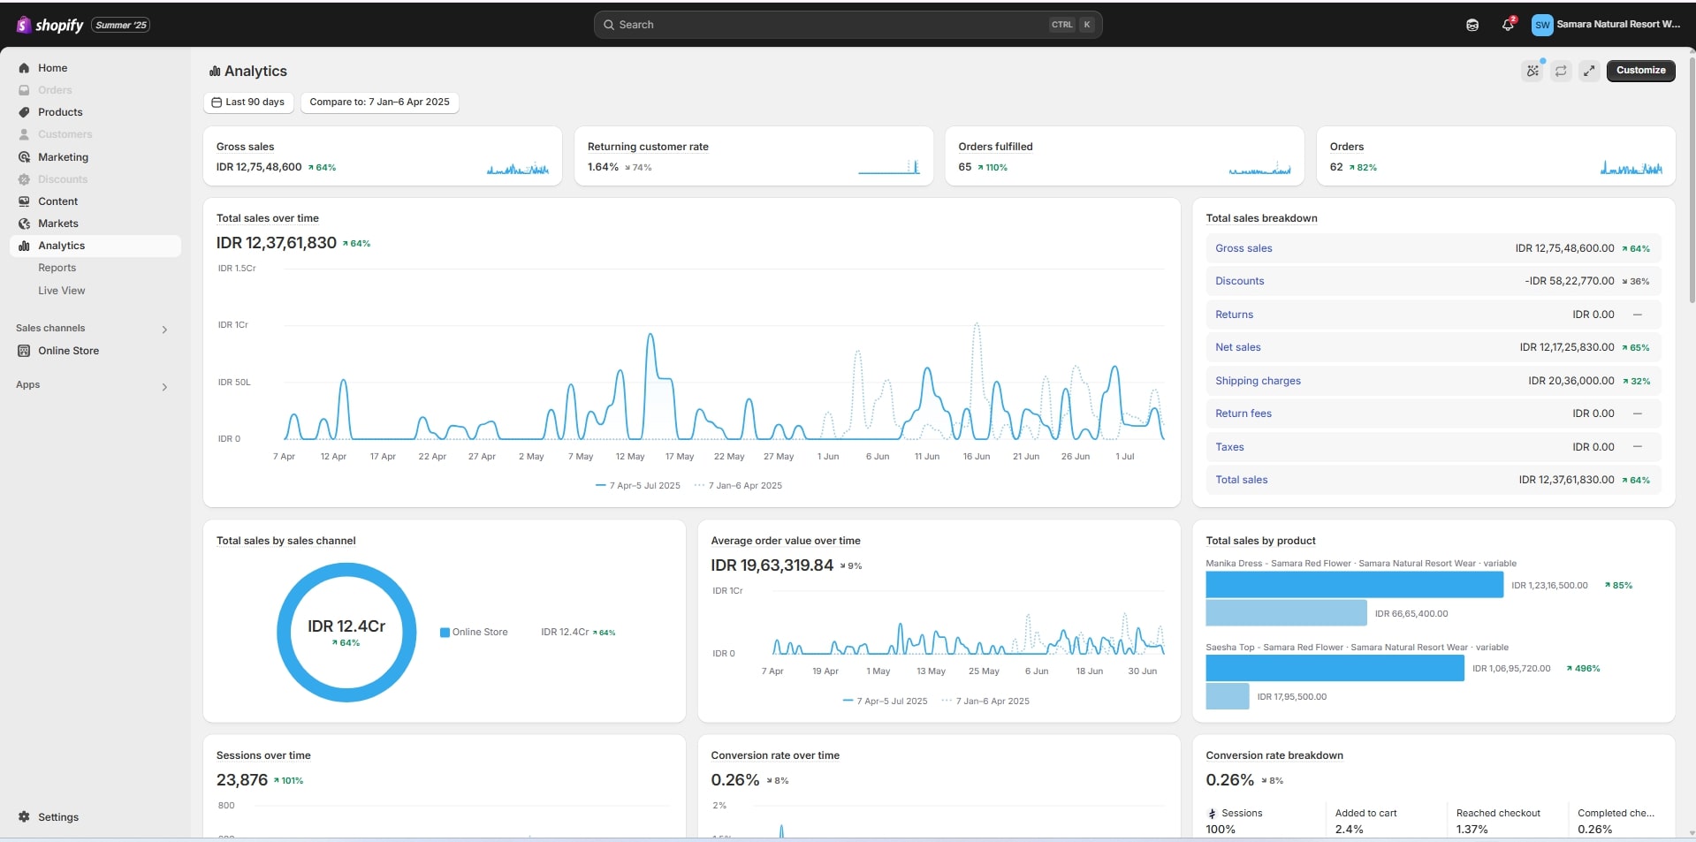Open the Total sales over time report
The width and height of the screenshot is (1696, 842).
(x=267, y=218)
